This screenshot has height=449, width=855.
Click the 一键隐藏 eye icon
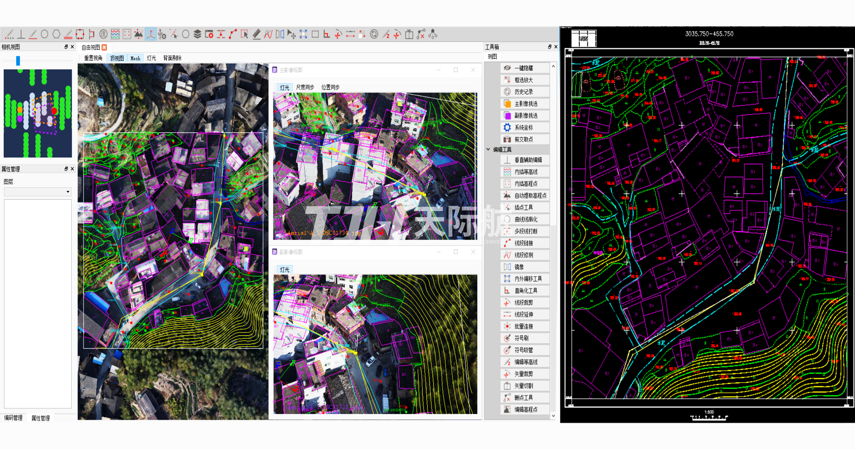507,68
